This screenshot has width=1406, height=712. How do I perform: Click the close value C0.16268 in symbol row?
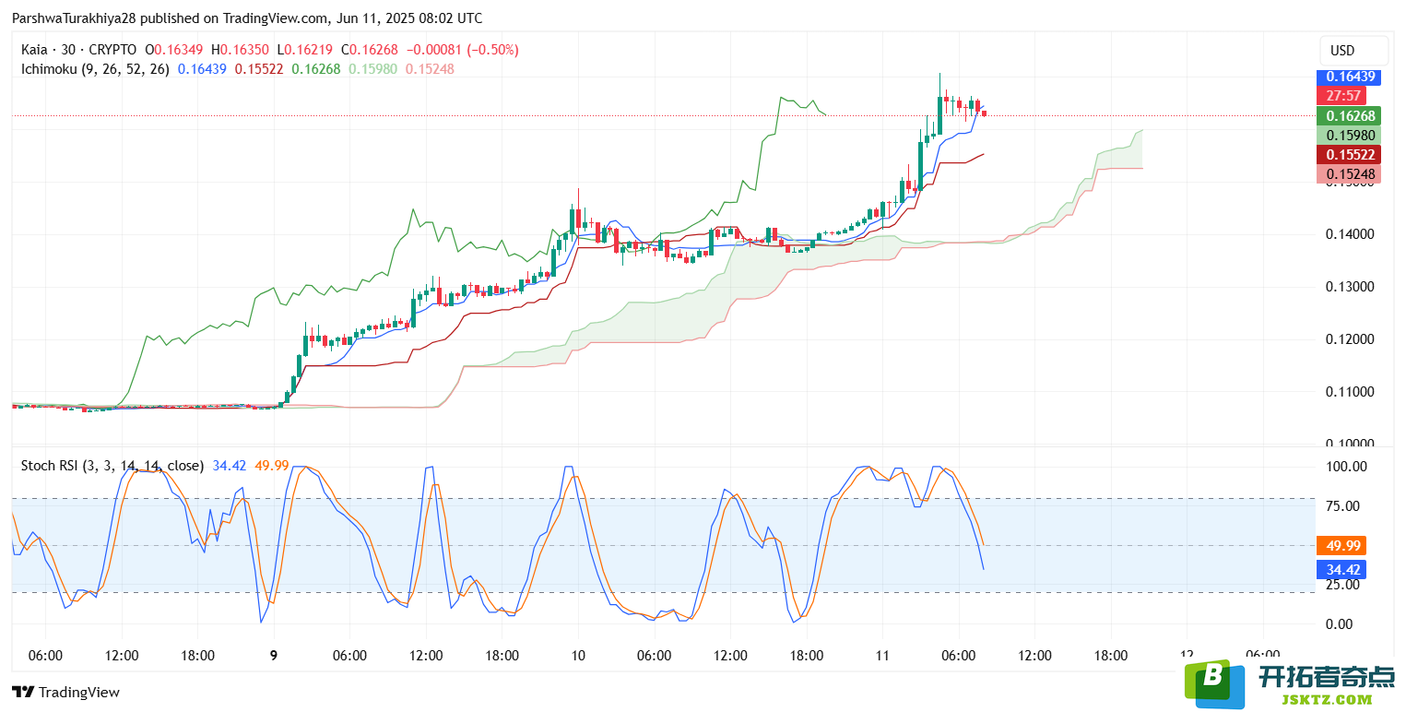click(370, 50)
